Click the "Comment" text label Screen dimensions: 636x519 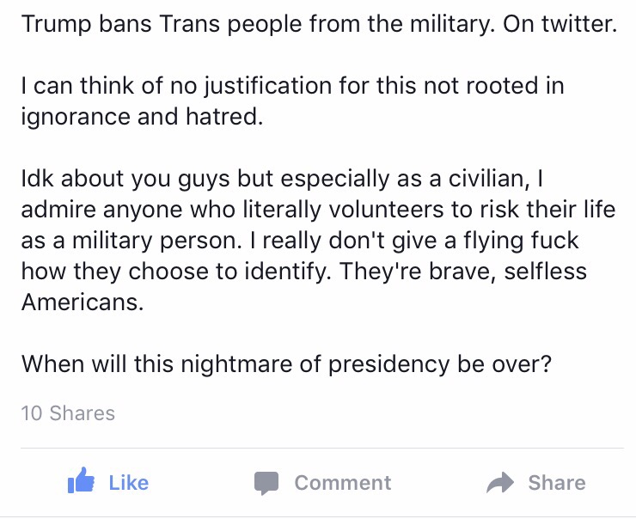click(x=343, y=483)
